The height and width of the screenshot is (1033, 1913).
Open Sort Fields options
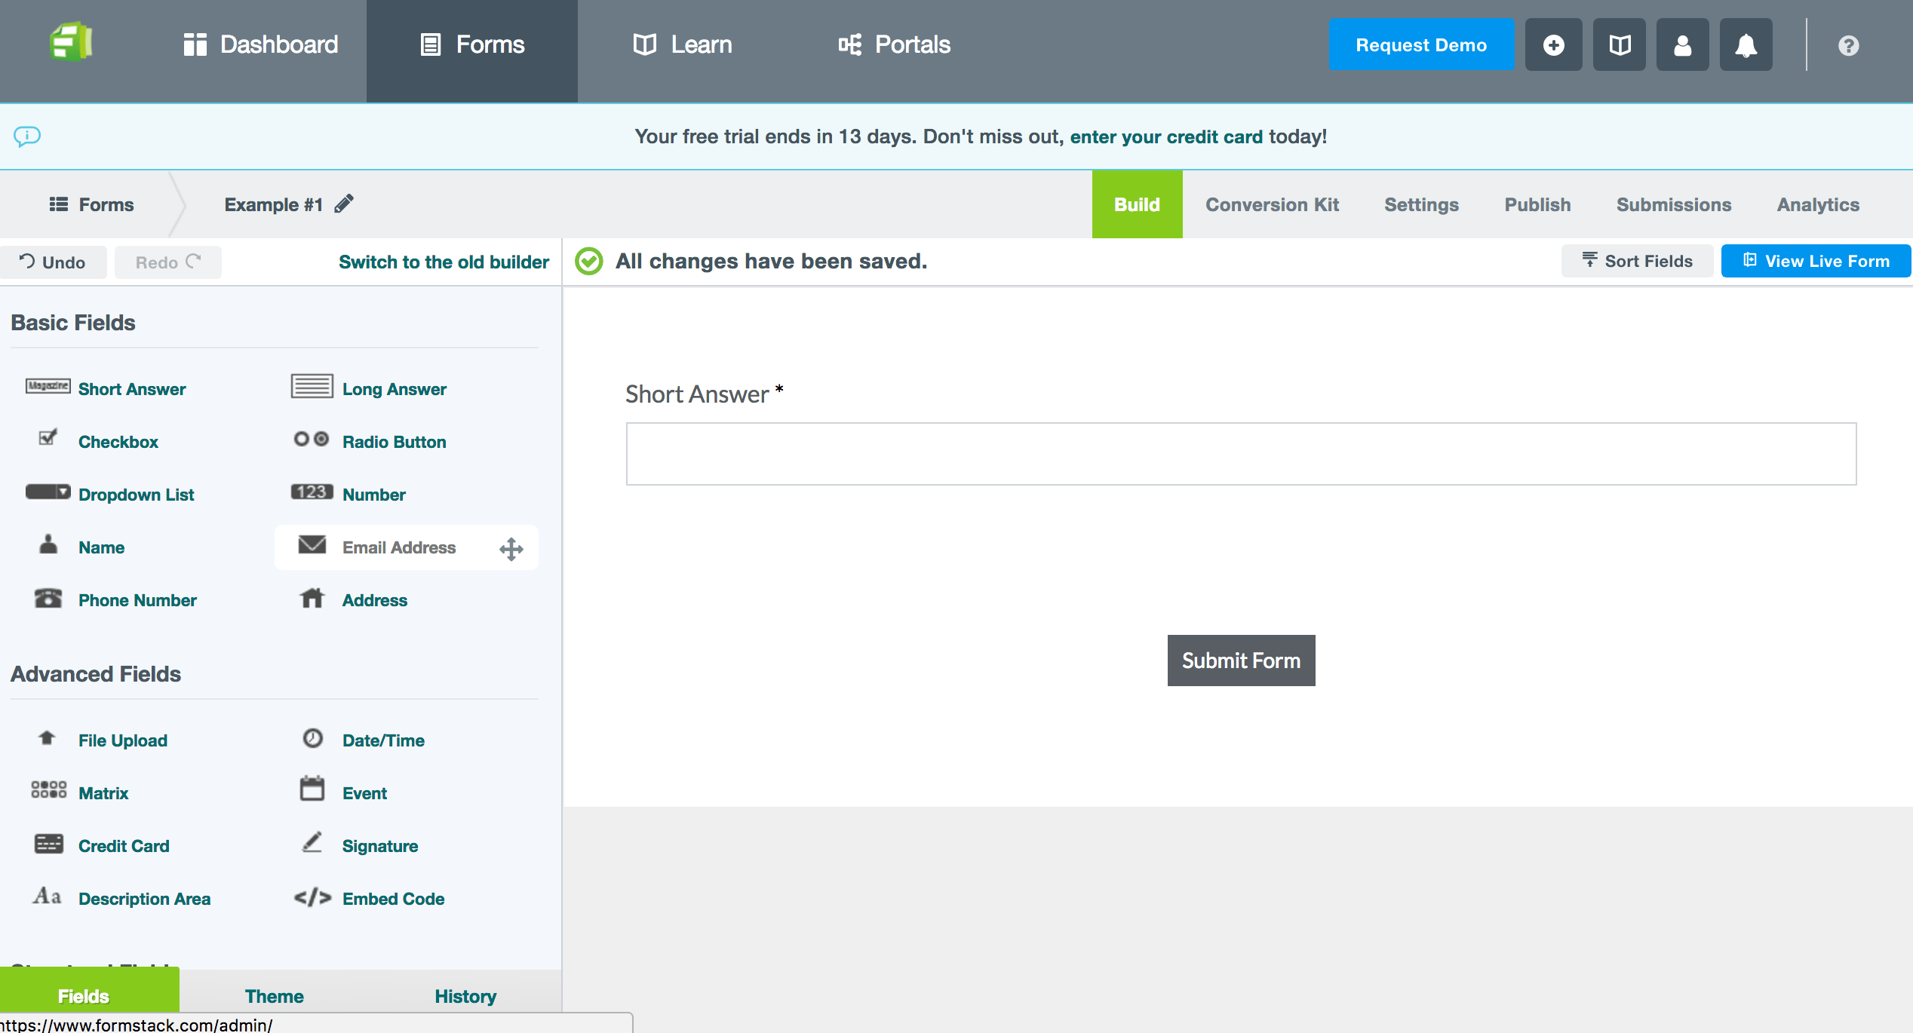pyautogui.click(x=1637, y=261)
